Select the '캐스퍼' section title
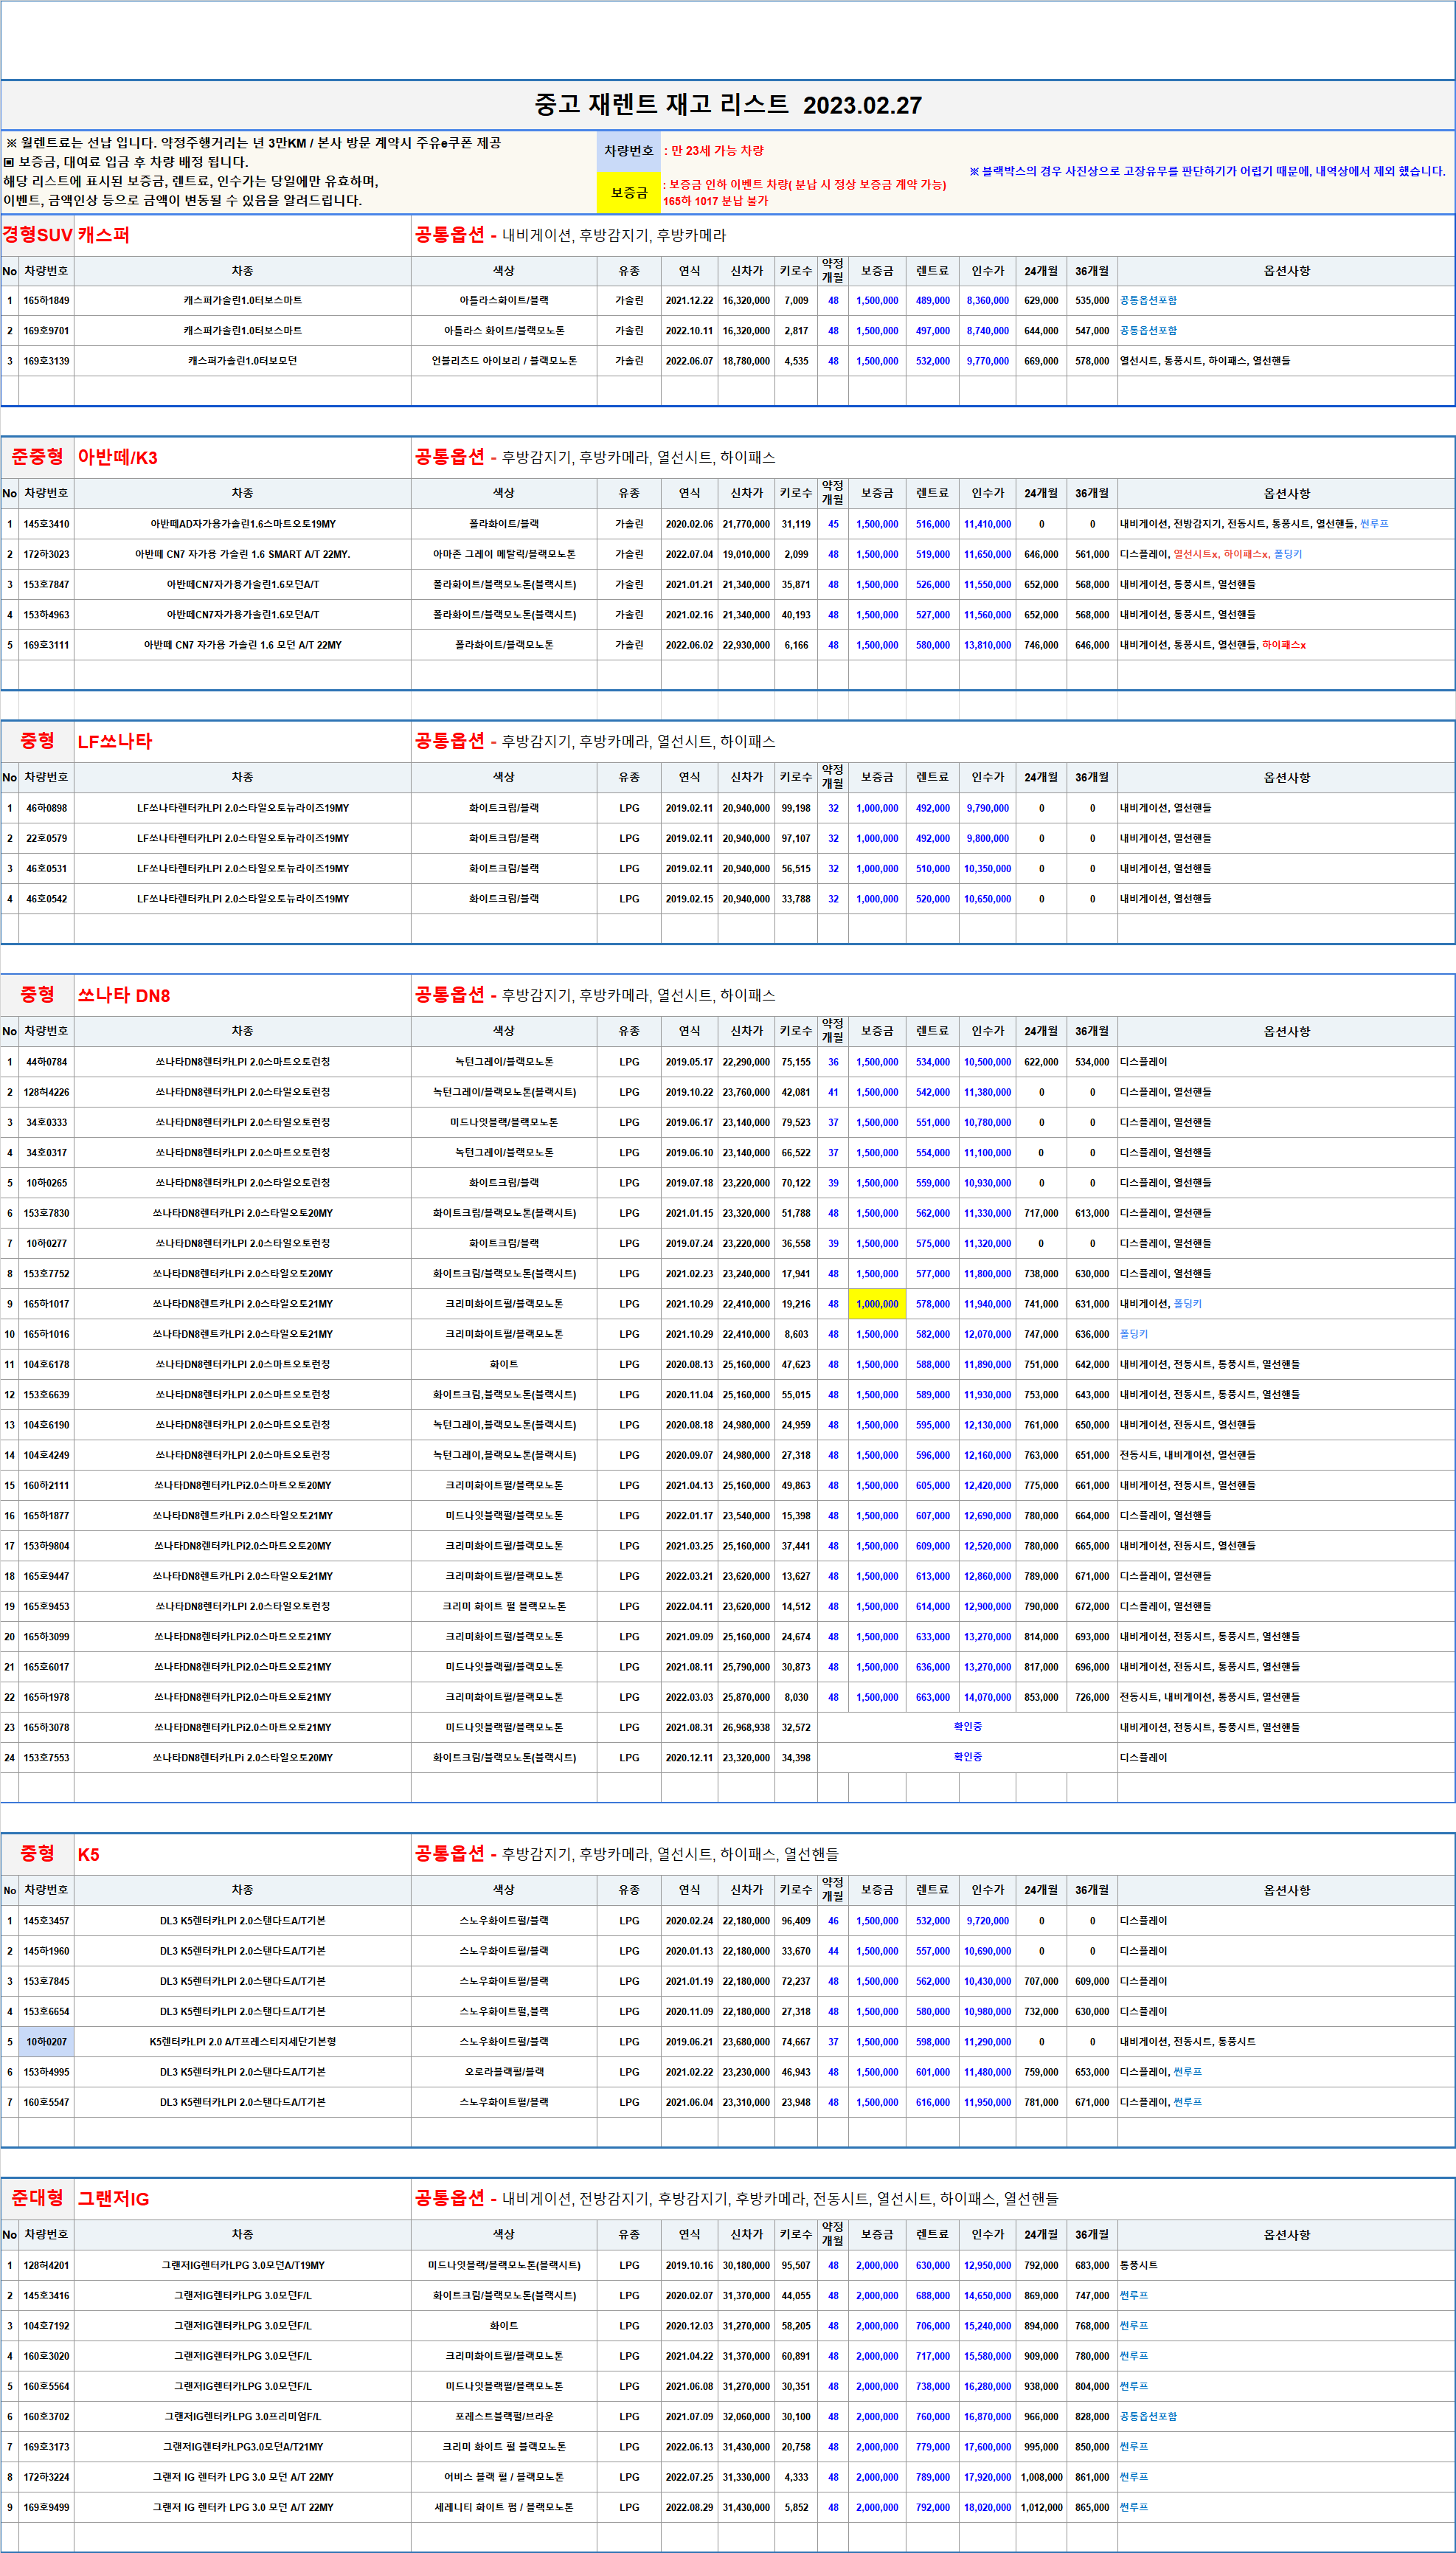 (x=104, y=235)
